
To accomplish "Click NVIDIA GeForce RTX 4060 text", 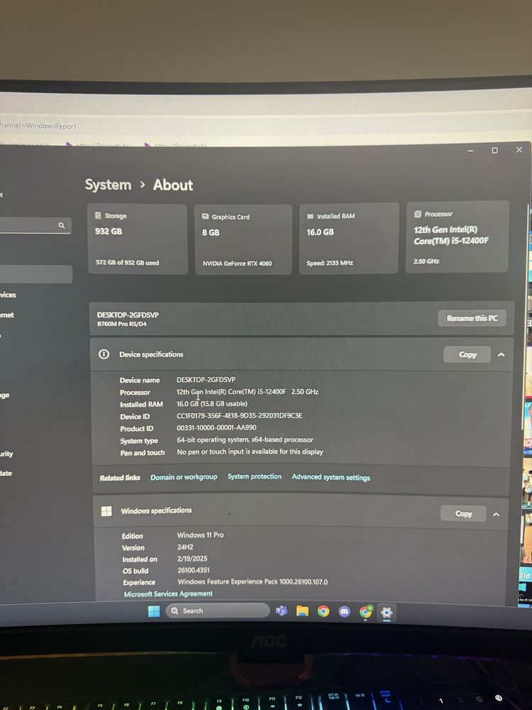I will click(x=237, y=263).
